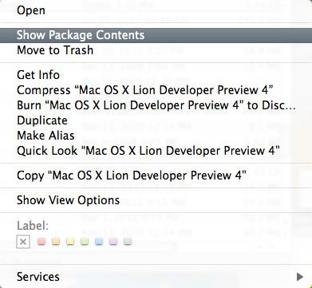Apply the yellow label color

coord(70,242)
